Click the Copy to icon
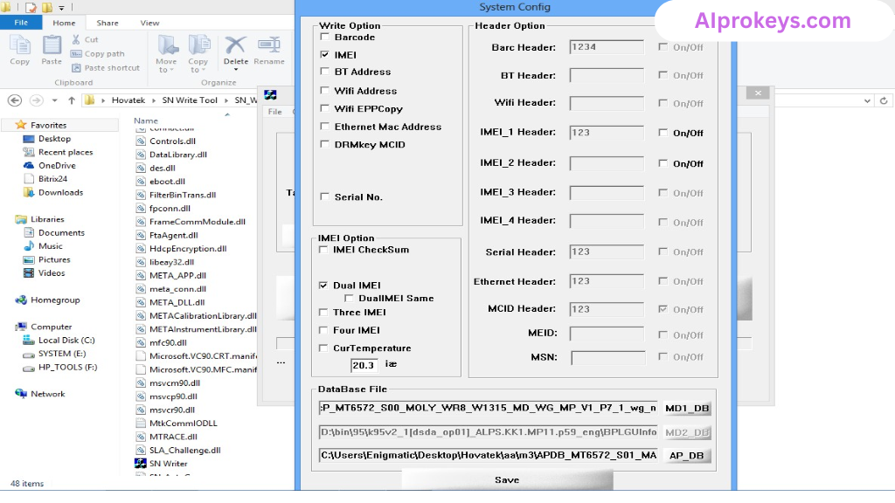Viewport: 895px width, 503px height. click(198, 45)
